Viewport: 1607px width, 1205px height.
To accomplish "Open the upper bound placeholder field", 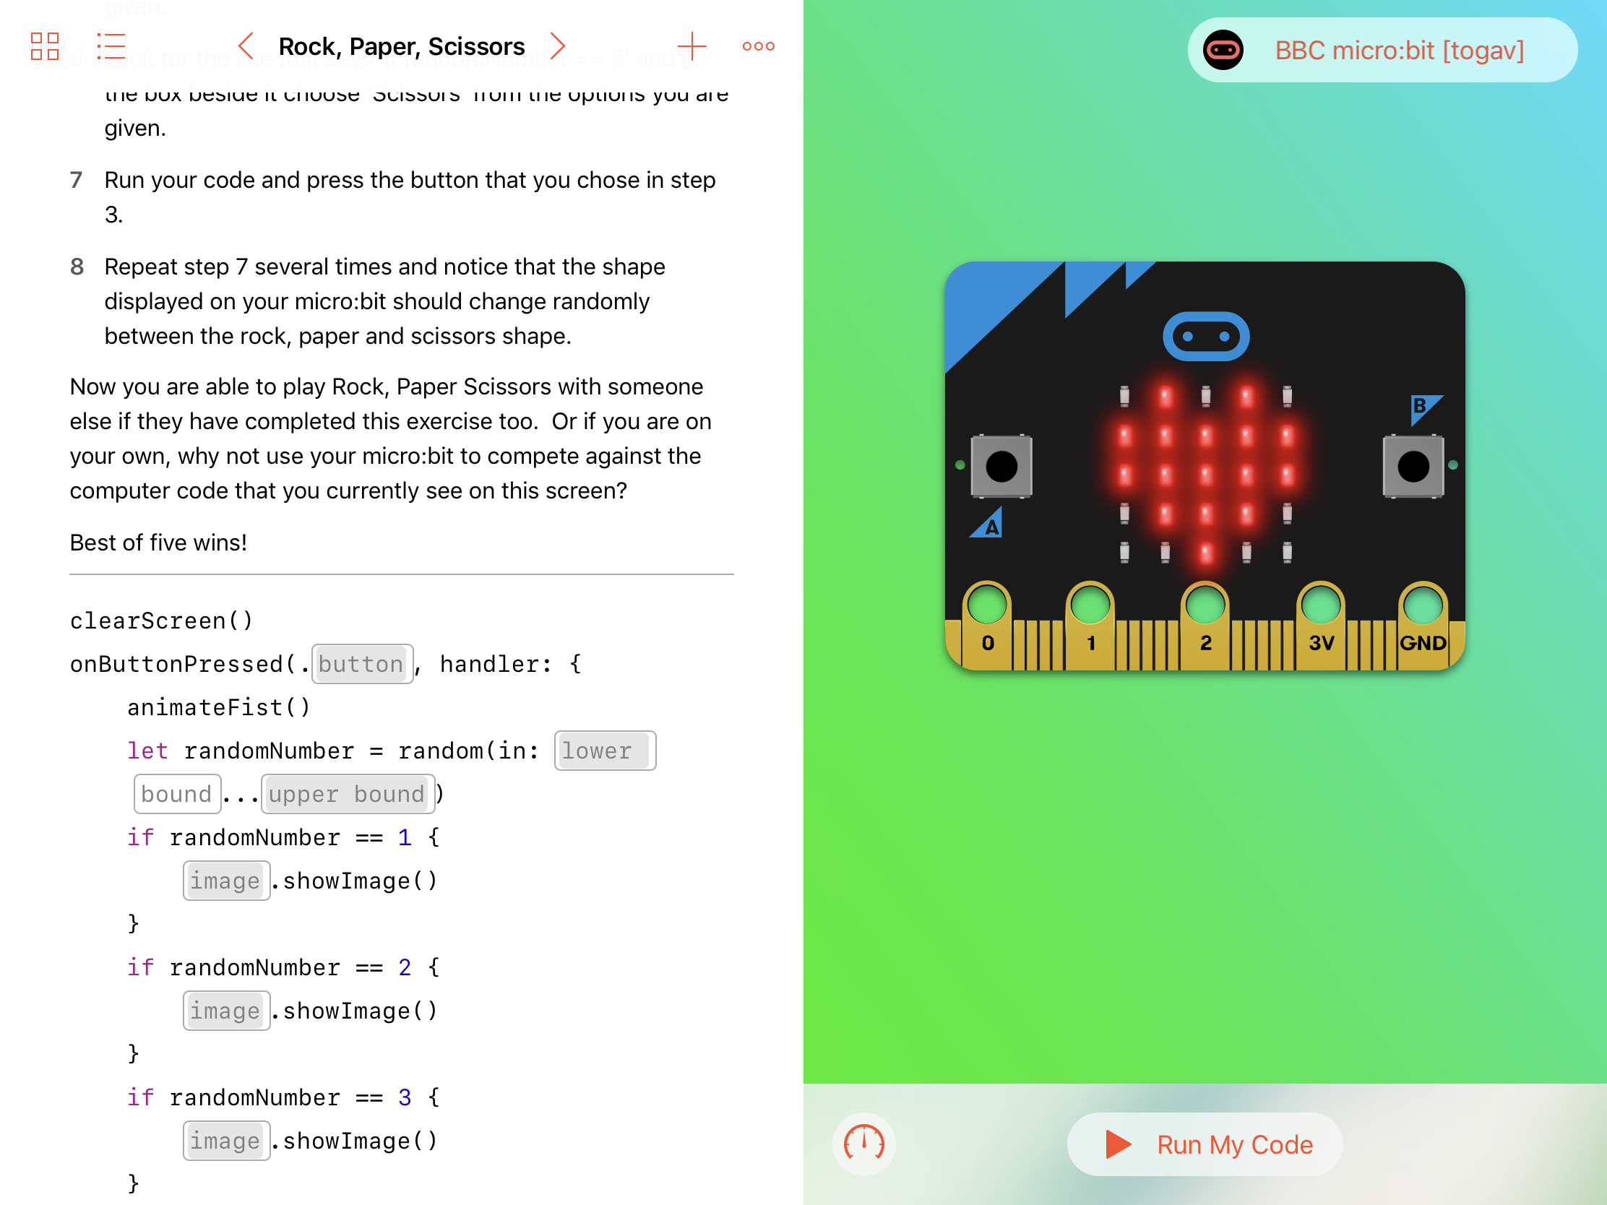I will click(348, 794).
